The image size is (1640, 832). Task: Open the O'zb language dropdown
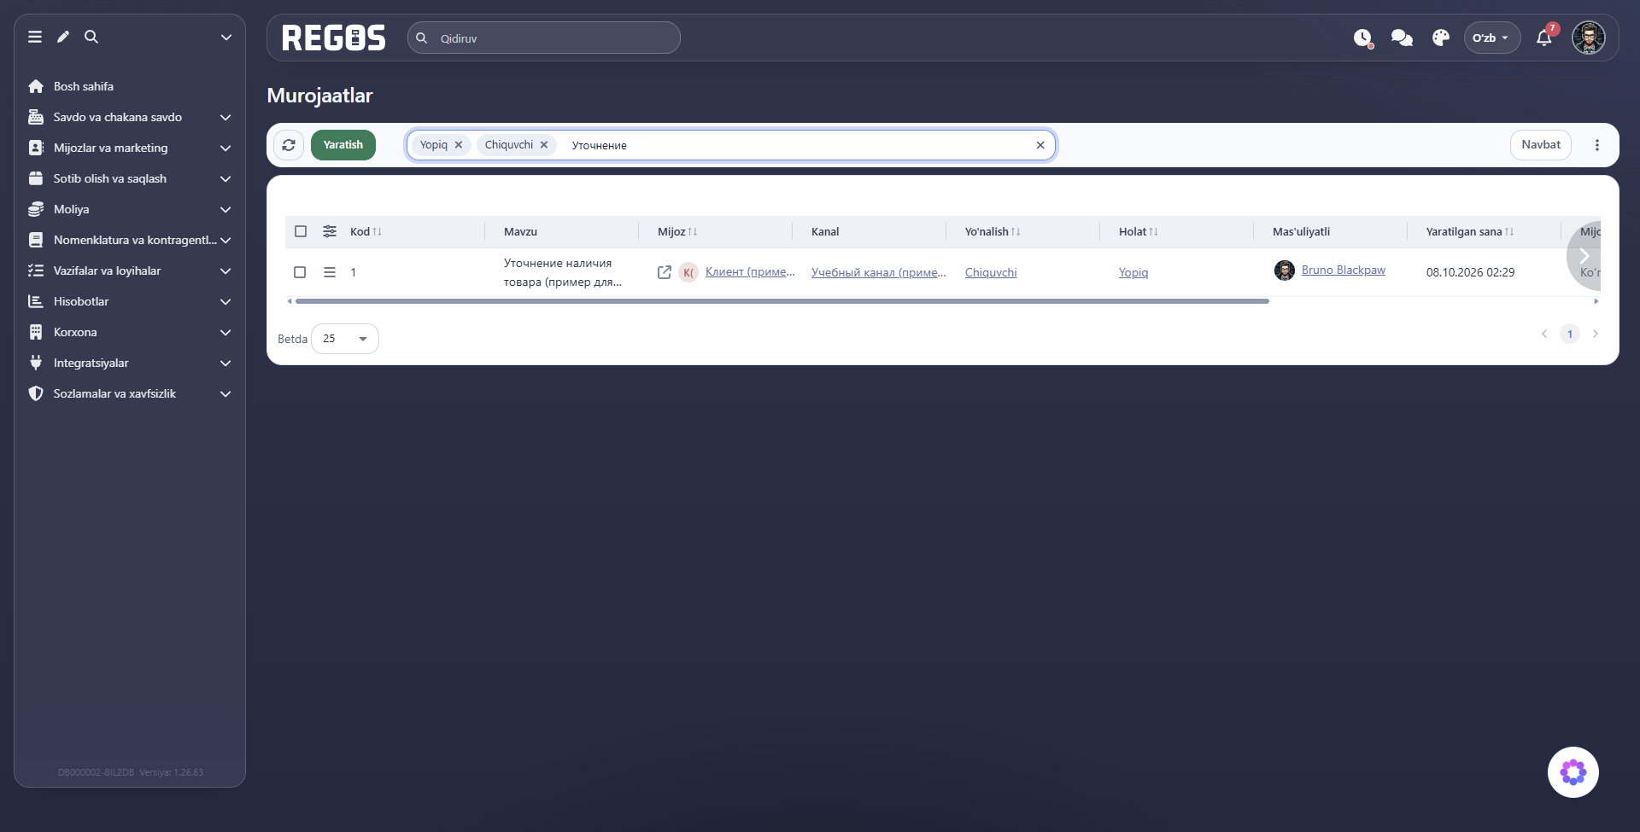point(1491,38)
